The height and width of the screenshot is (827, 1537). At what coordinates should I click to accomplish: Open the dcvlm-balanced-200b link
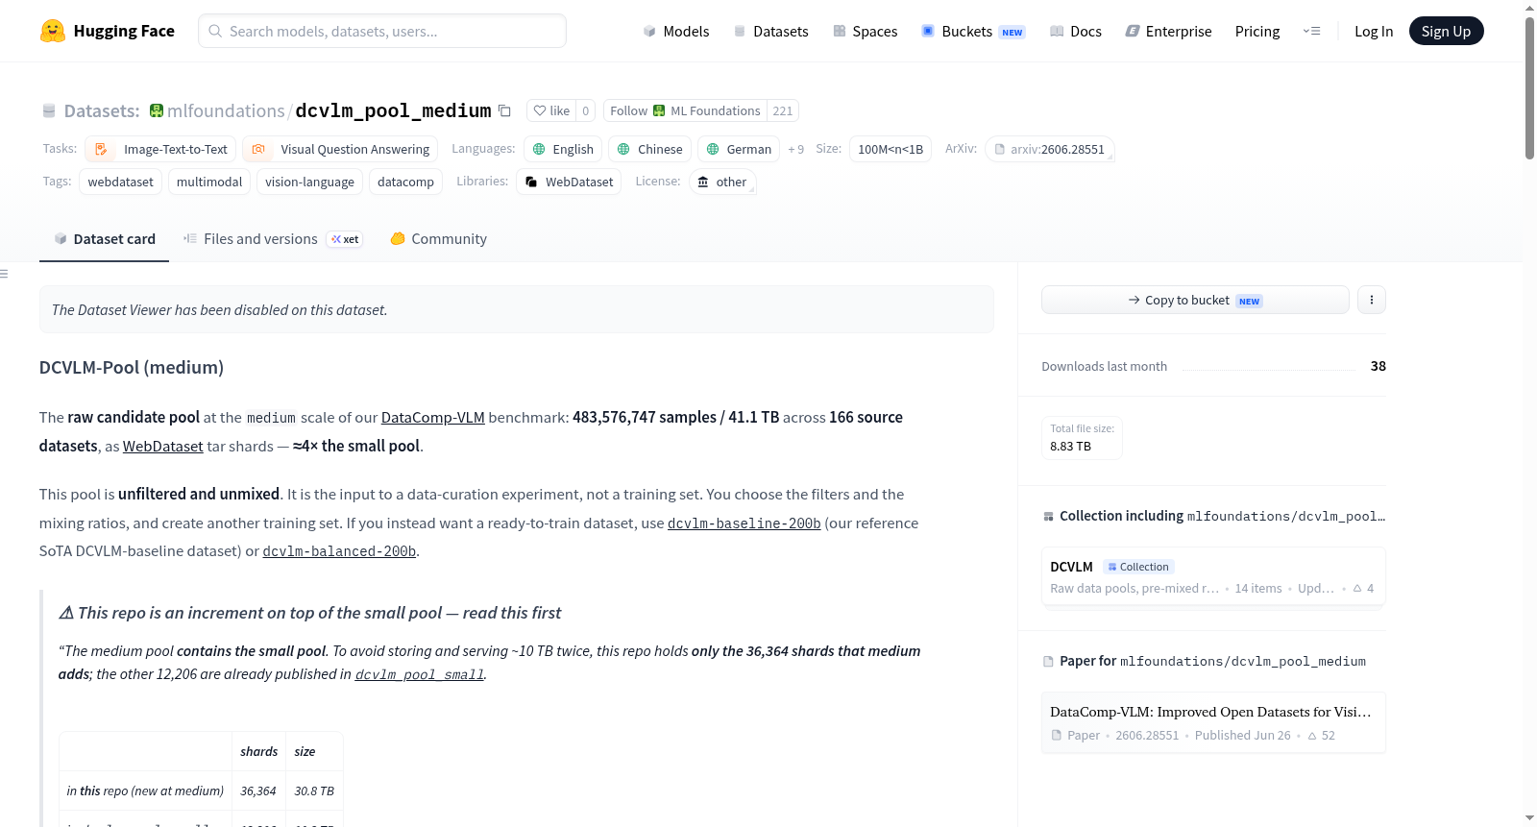(339, 551)
